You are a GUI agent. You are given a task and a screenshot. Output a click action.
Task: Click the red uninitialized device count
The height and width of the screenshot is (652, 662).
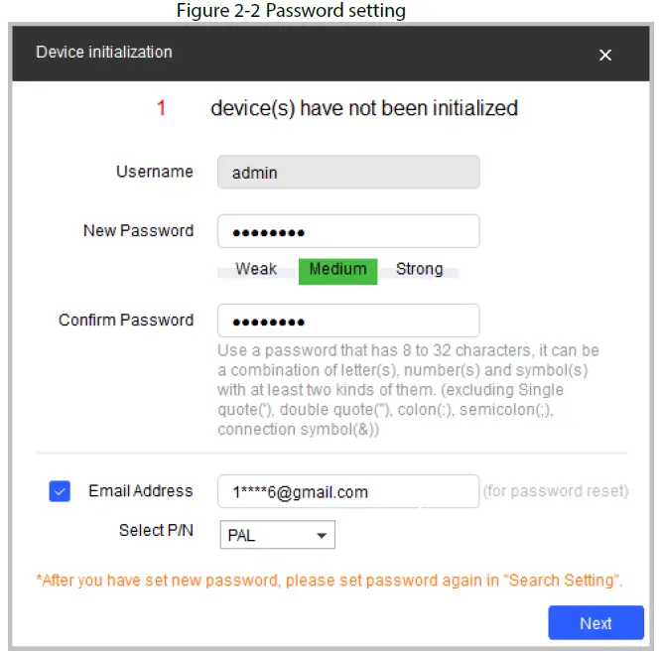(x=161, y=108)
